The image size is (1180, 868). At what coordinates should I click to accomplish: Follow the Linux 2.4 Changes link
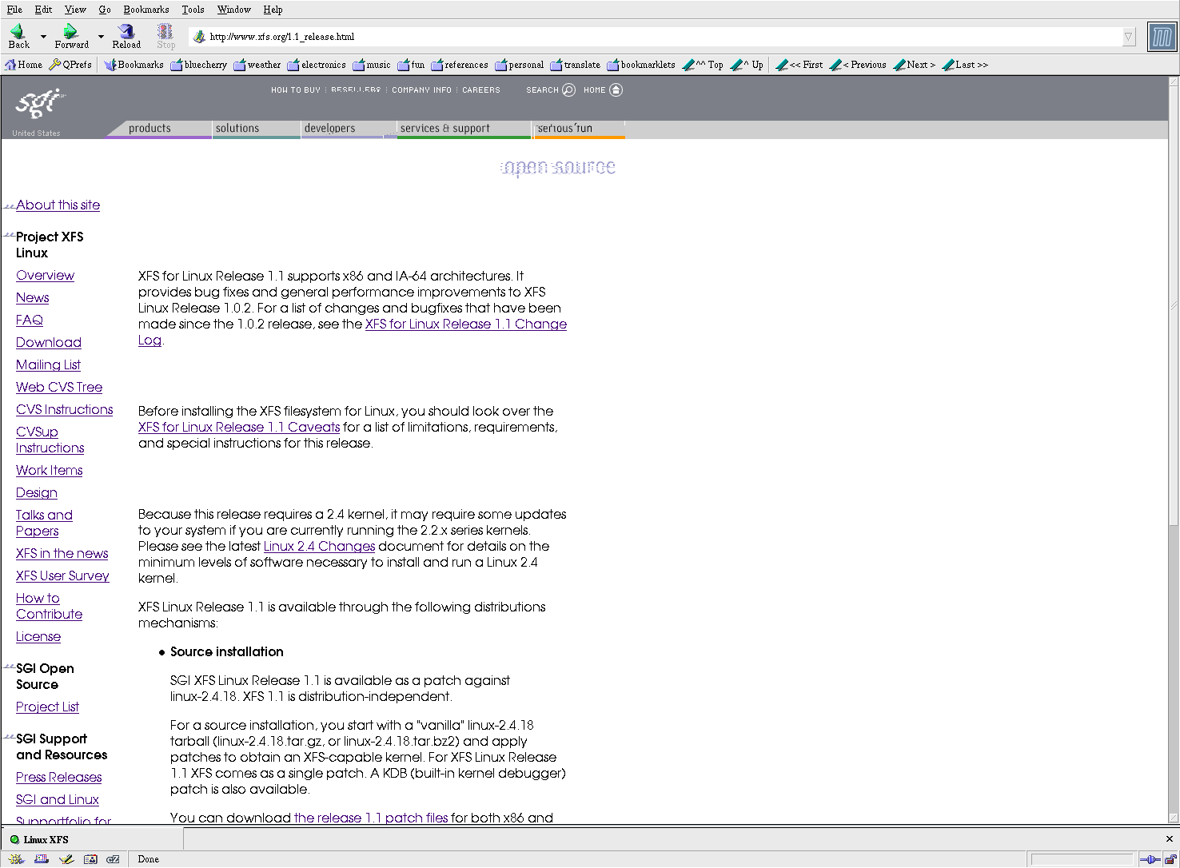pyautogui.click(x=319, y=546)
